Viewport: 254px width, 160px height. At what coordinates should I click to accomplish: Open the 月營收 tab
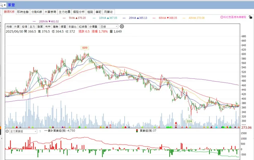(x=108, y=12)
